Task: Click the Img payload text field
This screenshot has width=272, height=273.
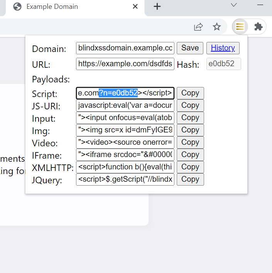Action: 125,130
